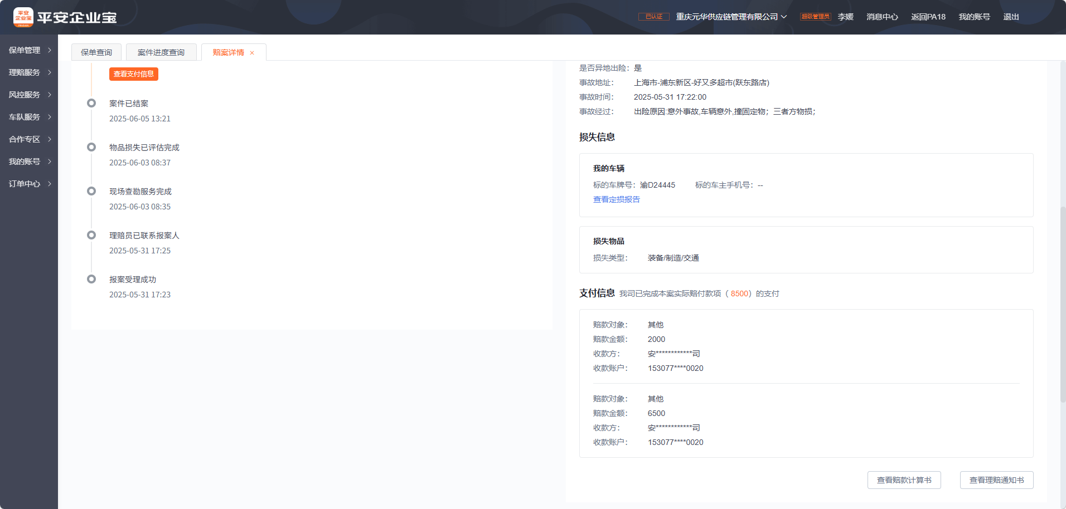
Task: Switch to the 案件进度查询 tab
Action: click(x=161, y=52)
